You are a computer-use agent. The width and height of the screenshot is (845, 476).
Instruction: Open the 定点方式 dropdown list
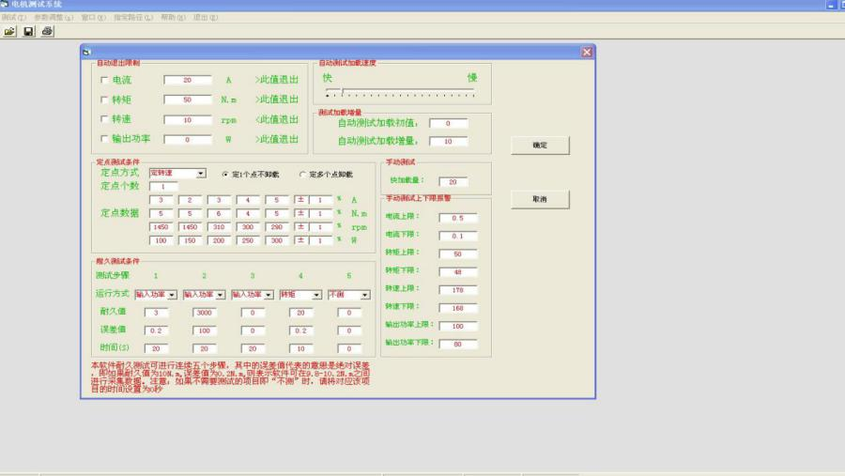[x=201, y=174]
